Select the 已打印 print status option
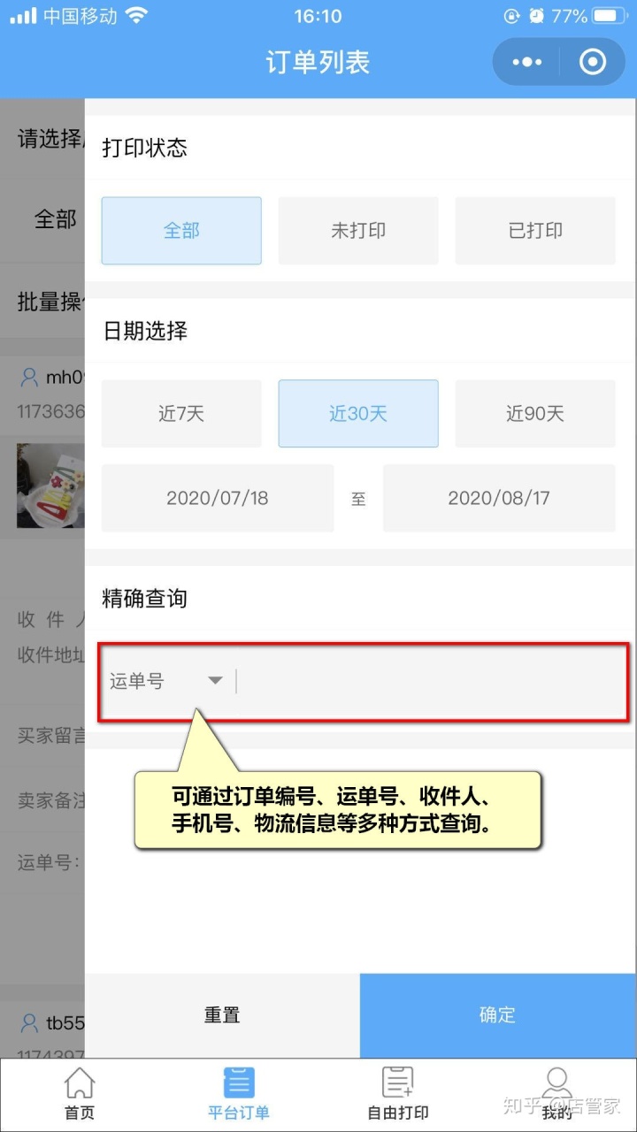 pyautogui.click(x=535, y=231)
